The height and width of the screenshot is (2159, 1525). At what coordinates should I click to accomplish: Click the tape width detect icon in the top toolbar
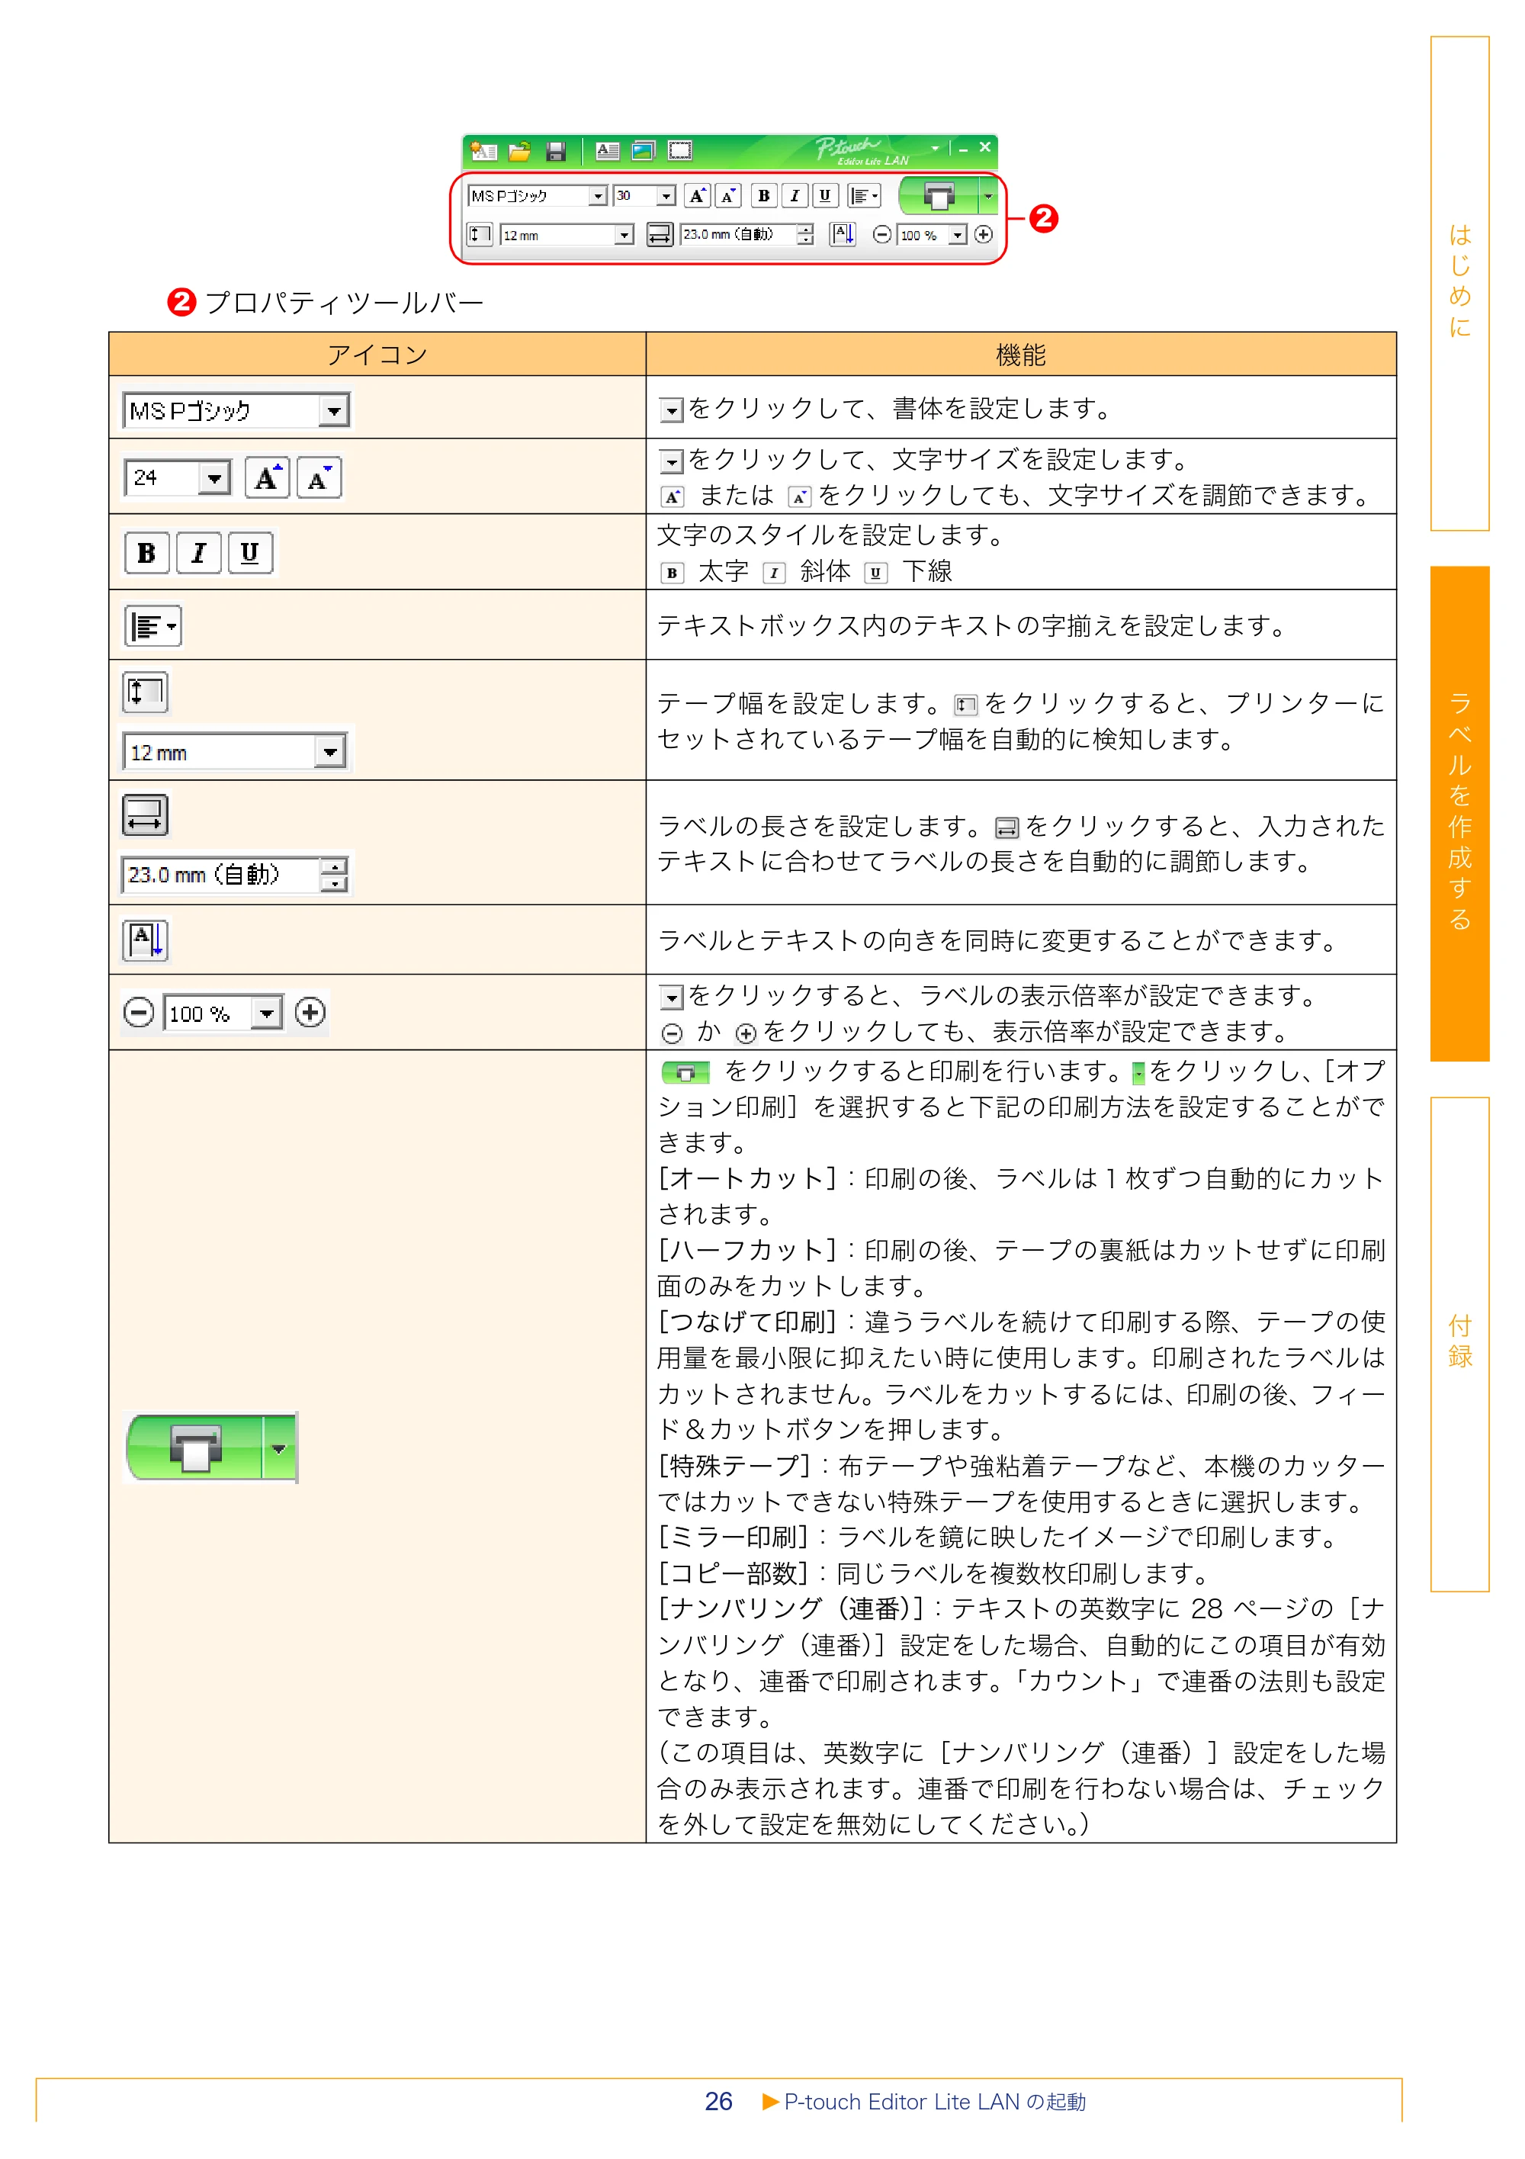(480, 234)
